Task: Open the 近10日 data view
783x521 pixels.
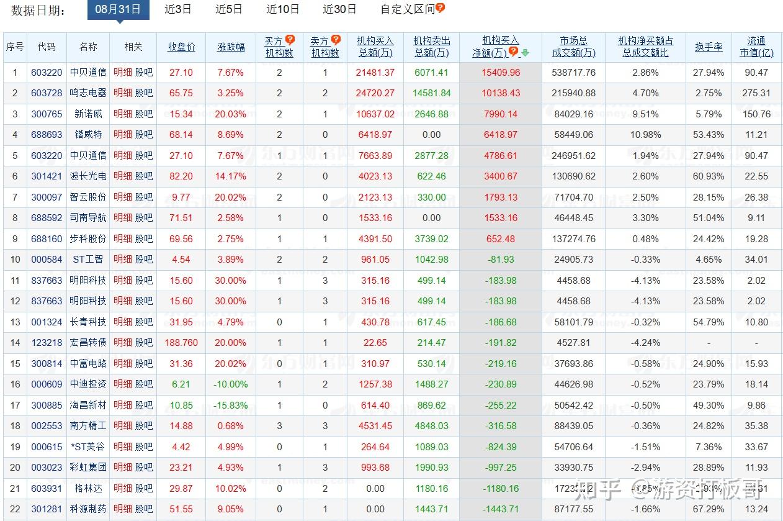Action: (x=283, y=9)
